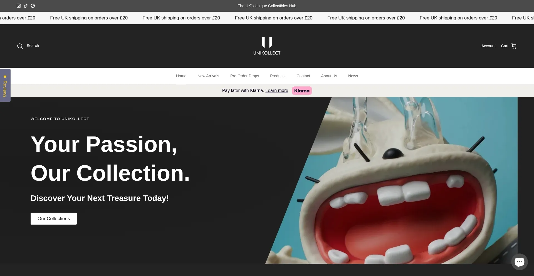Open the Contact page
Screen dimensions: 534x276
click(x=303, y=76)
